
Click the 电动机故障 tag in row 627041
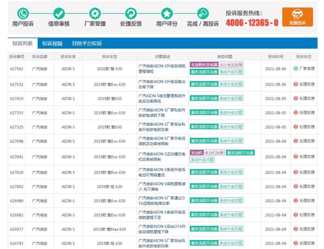tap(214, 153)
